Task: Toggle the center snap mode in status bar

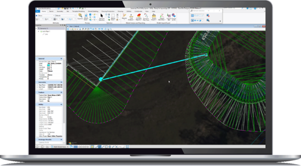Action: point(106,147)
